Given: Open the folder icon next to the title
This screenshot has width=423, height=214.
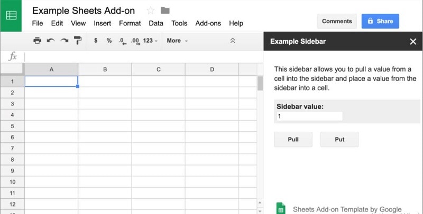Looking at the screenshot, I should click(165, 11).
